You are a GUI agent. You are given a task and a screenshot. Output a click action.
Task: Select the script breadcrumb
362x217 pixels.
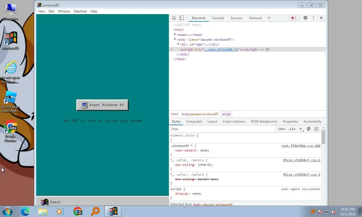pos(226,114)
